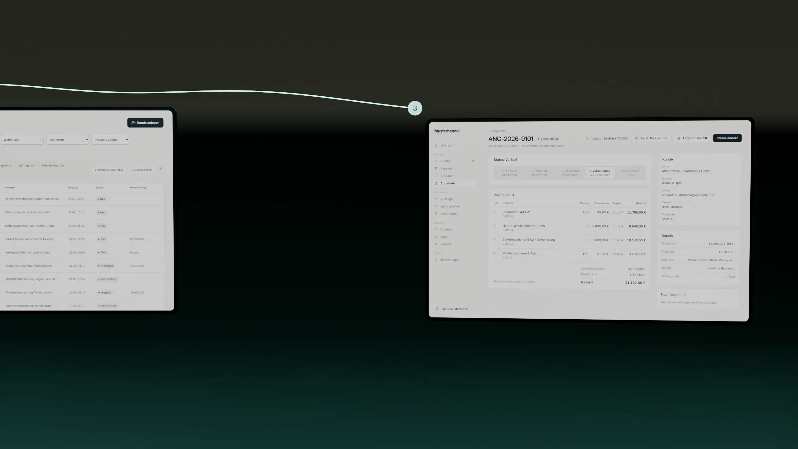
Task: Click the Kunde anlegen button
Action: coord(145,123)
